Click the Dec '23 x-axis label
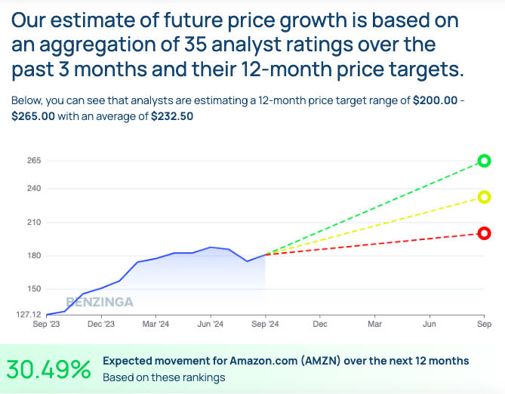Screen dimensions: 505x394 pyautogui.click(x=100, y=325)
